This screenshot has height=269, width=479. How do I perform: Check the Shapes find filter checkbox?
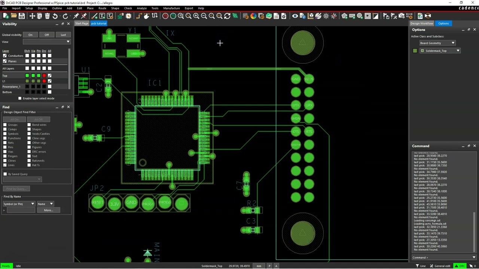pyautogui.click(x=29, y=129)
